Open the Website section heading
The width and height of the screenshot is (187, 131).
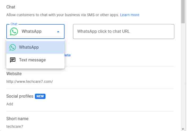click(14, 74)
